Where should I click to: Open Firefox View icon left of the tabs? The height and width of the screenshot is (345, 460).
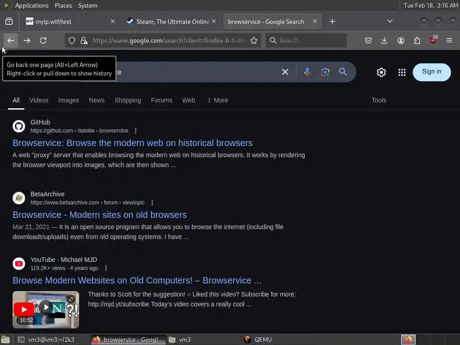[9, 22]
